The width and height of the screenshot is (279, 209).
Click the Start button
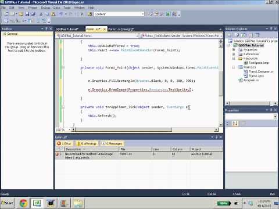click(8, 203)
